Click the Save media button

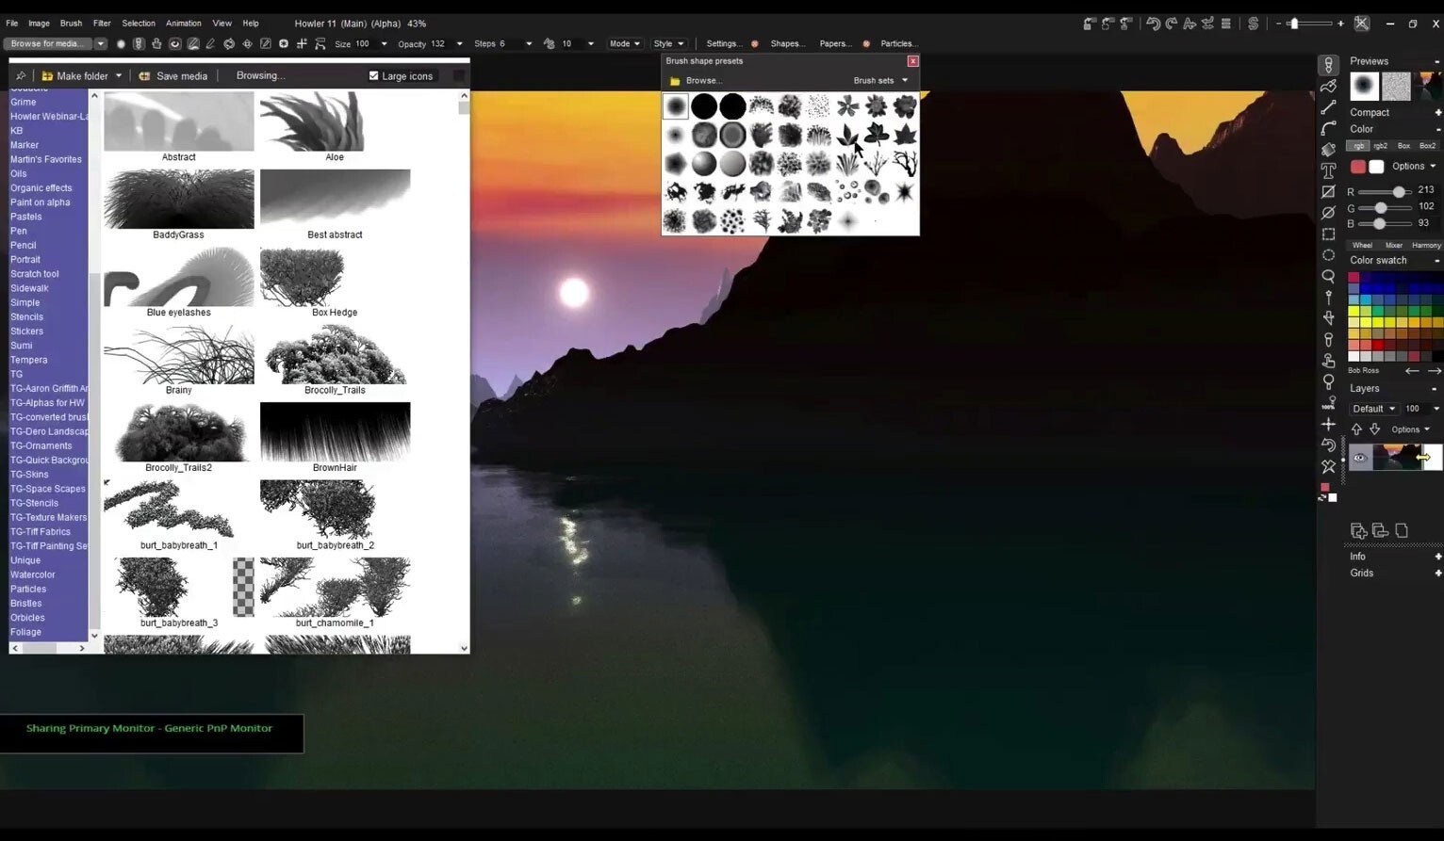pos(173,76)
